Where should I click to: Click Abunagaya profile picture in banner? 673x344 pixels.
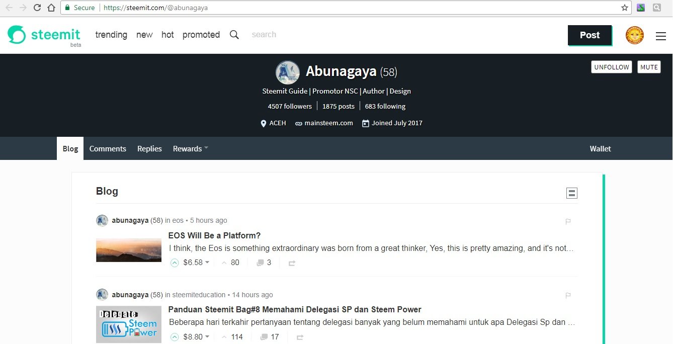(288, 72)
